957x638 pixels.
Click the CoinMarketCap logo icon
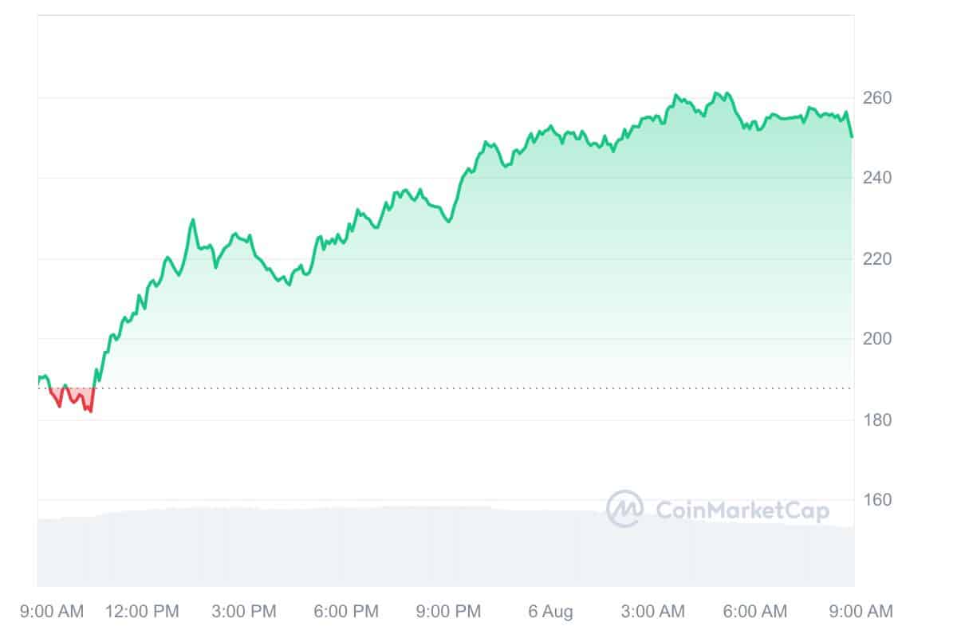tap(624, 509)
